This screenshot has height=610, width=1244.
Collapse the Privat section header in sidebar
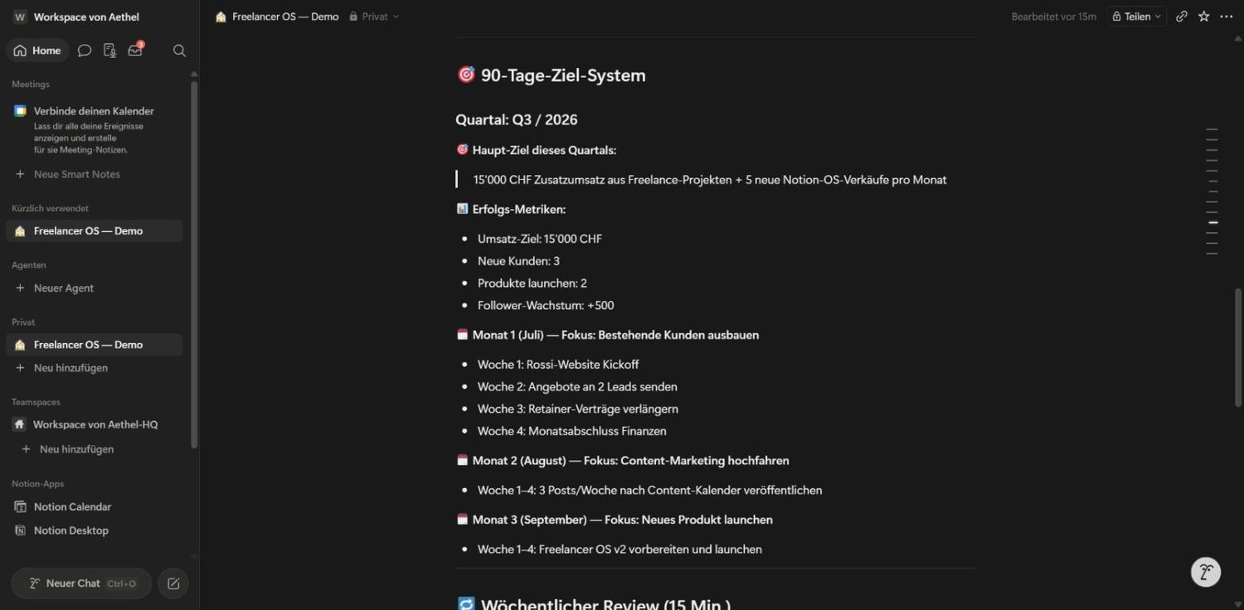(23, 322)
